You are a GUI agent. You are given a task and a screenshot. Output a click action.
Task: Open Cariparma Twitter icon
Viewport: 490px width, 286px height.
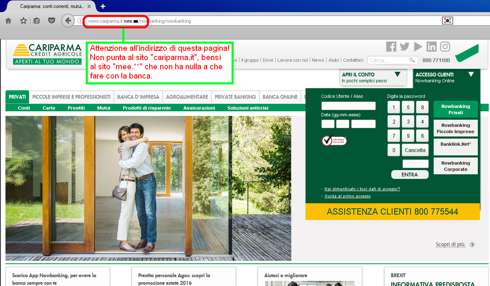point(404,47)
